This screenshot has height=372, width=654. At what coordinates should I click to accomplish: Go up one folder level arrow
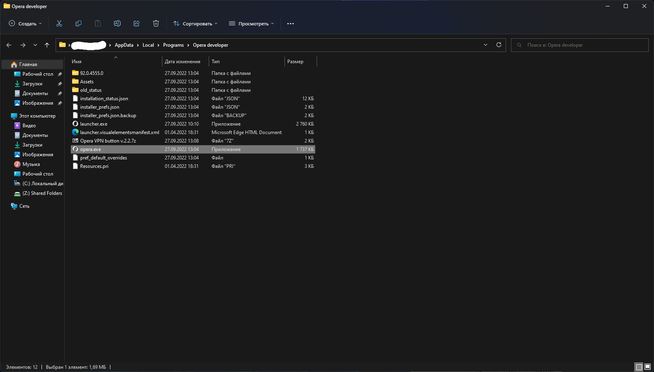[47, 45]
